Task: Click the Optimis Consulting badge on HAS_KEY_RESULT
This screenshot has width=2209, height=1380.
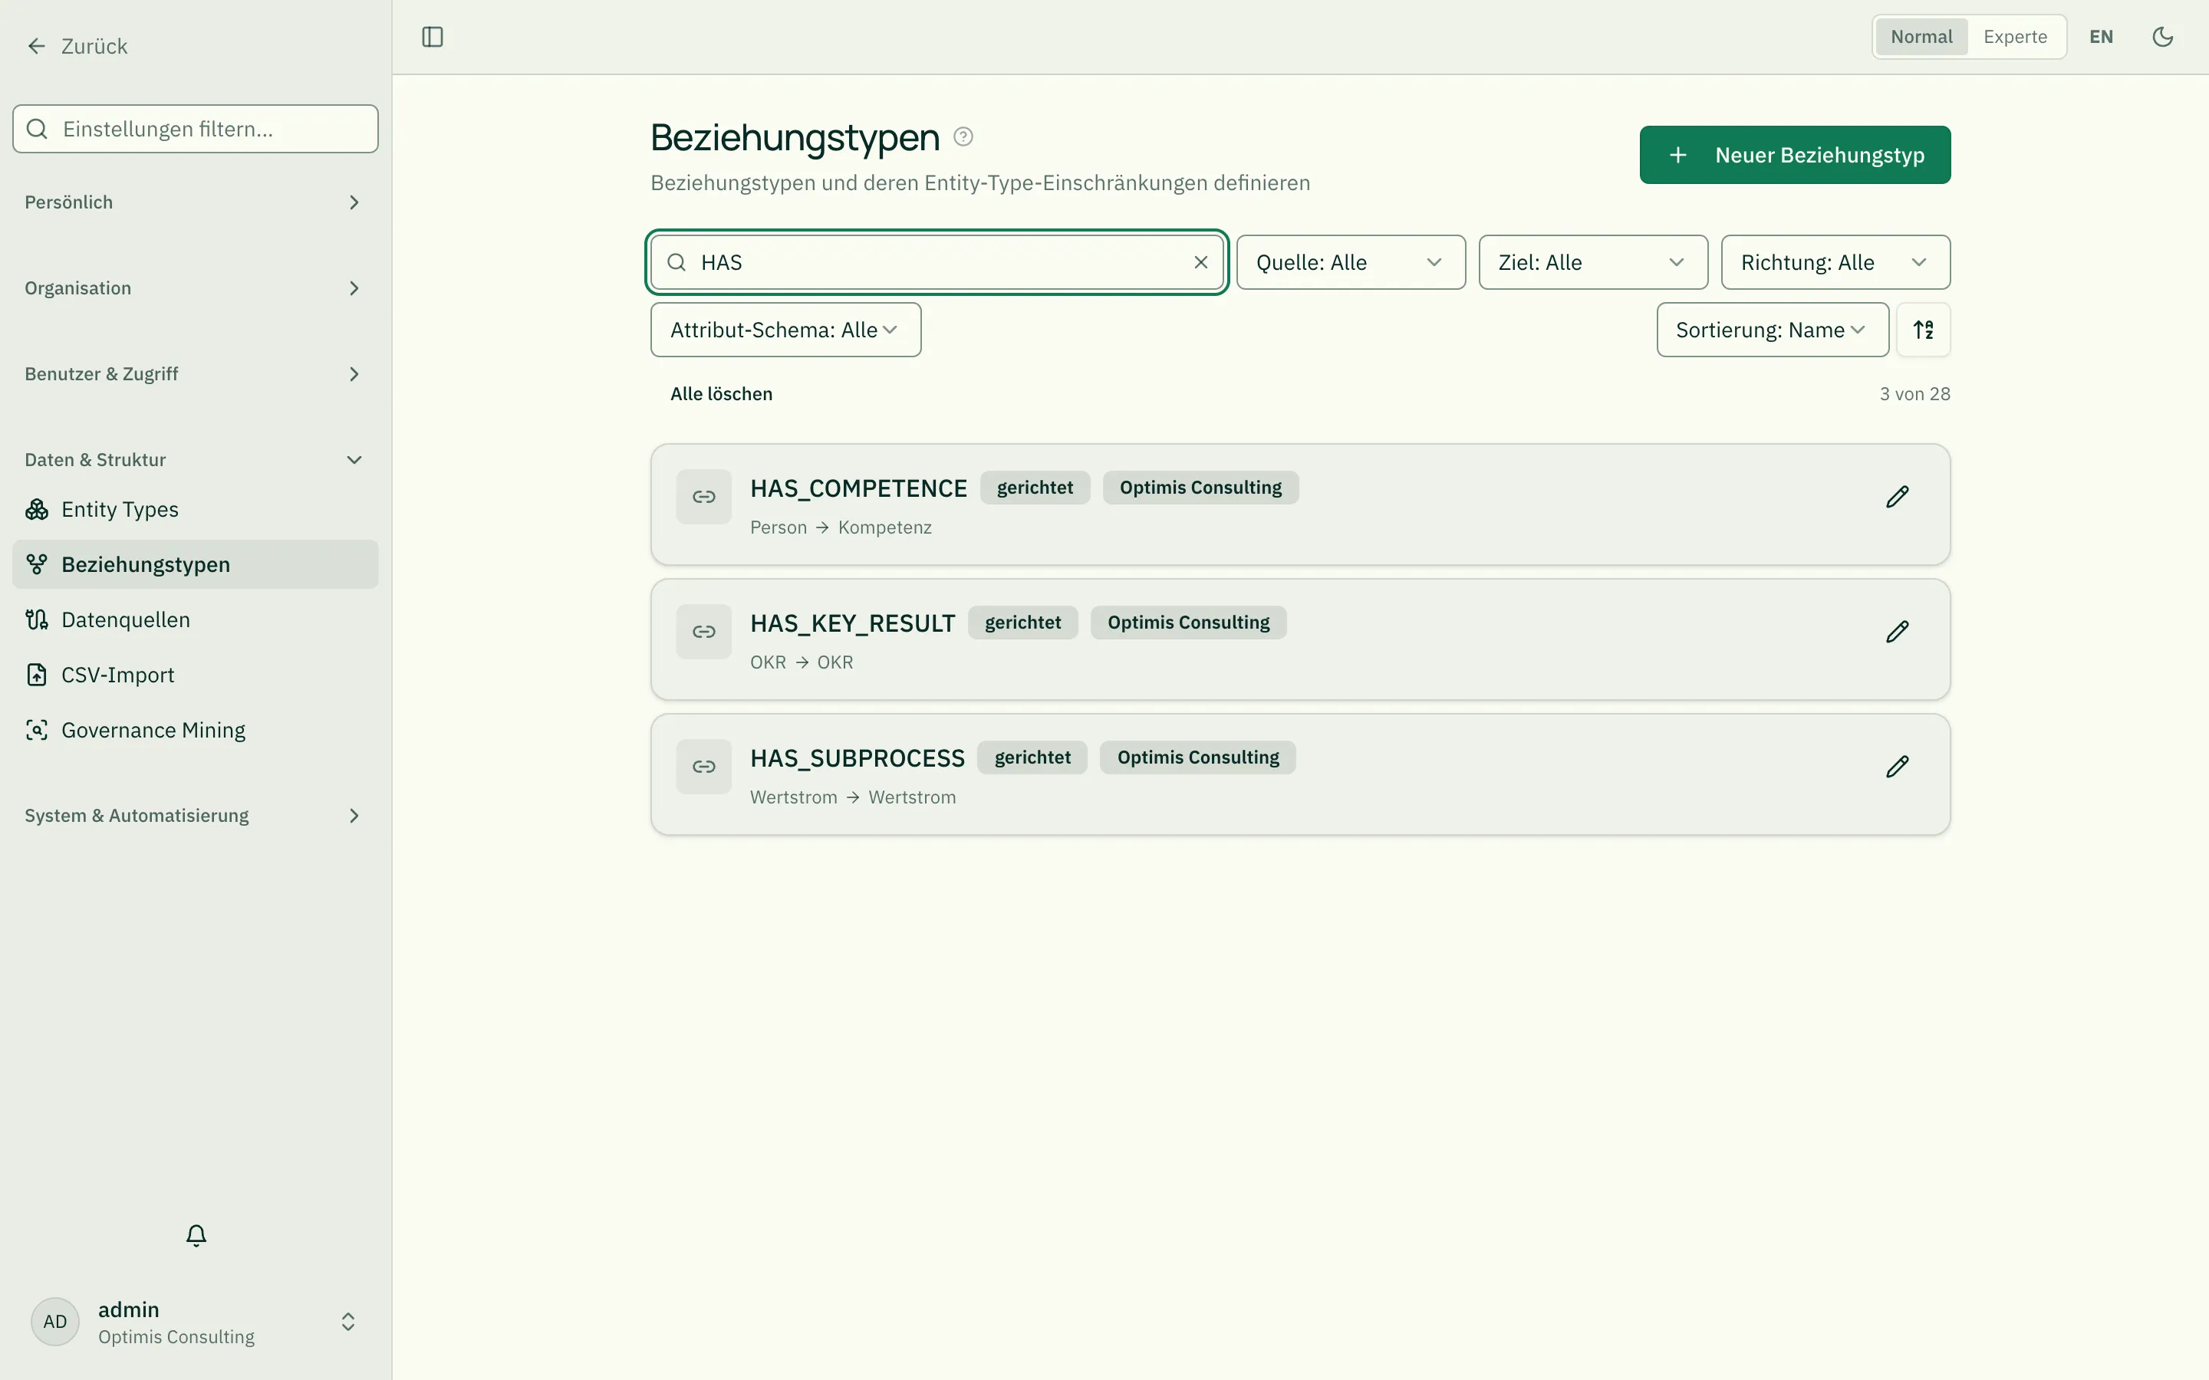Action: click(x=1187, y=623)
